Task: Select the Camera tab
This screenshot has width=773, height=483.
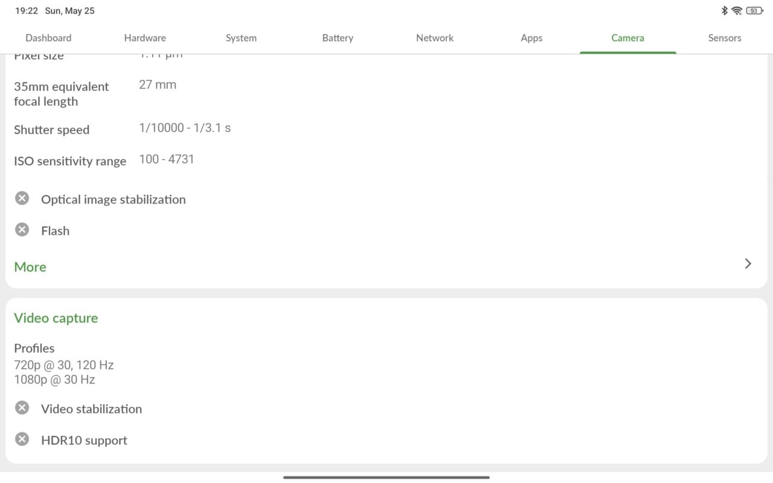Action: coord(627,37)
